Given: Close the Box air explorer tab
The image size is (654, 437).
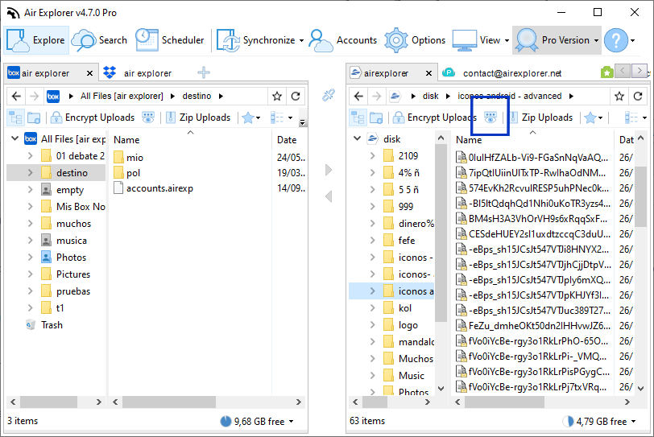Looking at the screenshot, I should 89,73.
